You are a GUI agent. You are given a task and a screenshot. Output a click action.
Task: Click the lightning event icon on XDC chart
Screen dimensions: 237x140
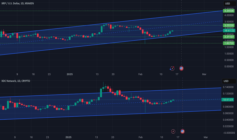173,131
